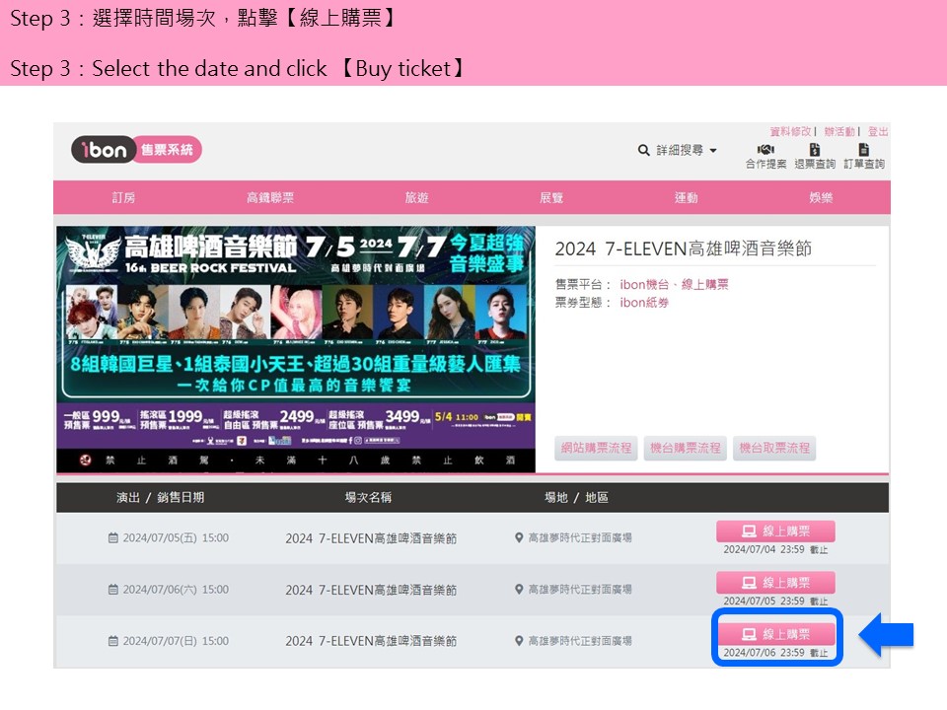The width and height of the screenshot is (947, 710).
Task: Open the 訂房 menu tab
Action: (123, 198)
